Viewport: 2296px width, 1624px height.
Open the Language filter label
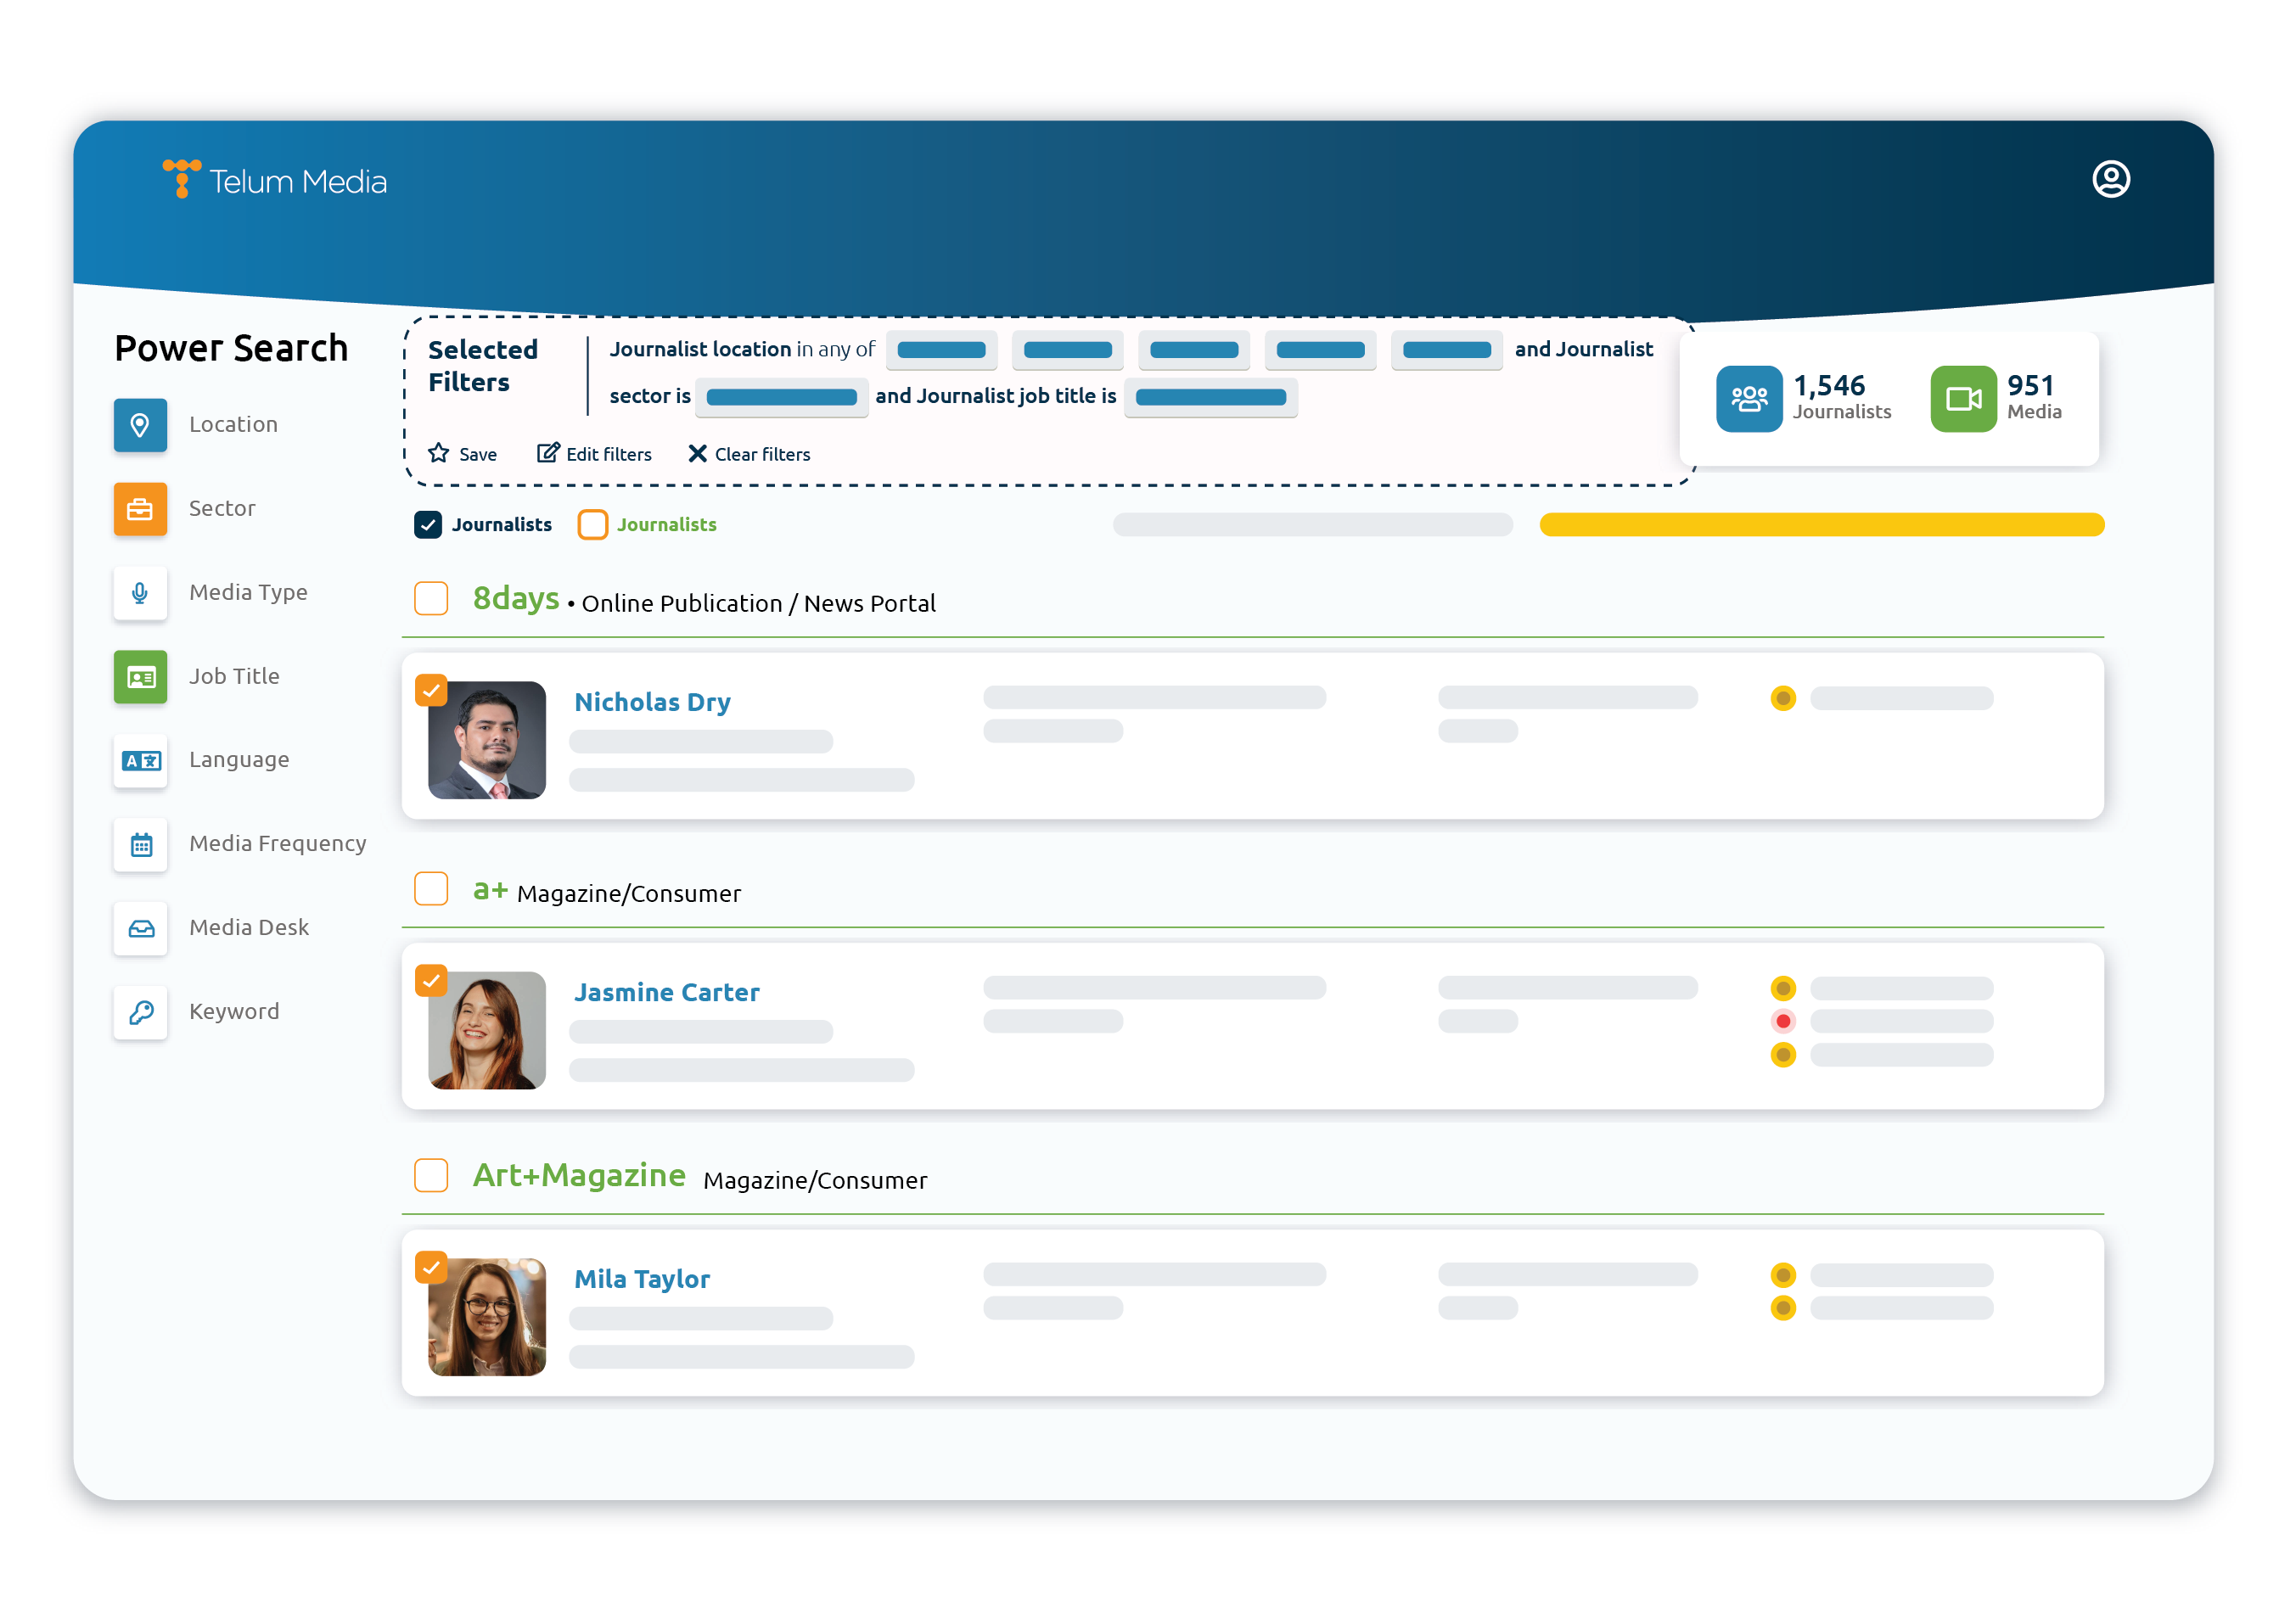point(239,761)
